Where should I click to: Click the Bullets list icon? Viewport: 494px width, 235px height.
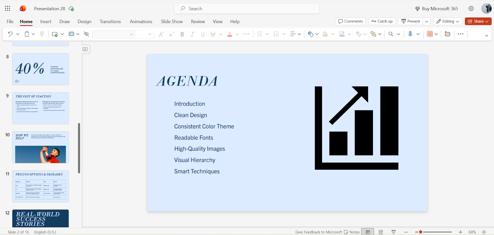260,34
